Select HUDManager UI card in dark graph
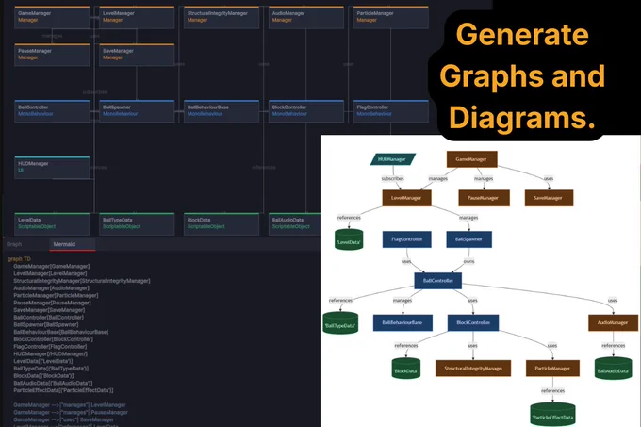Viewport: 641px width, 427px height. [x=52, y=168]
